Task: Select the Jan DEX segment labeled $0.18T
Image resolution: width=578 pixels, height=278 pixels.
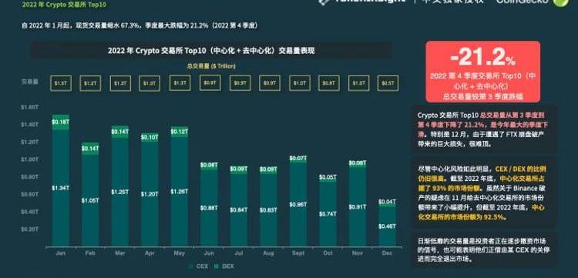Action: pyautogui.click(x=60, y=122)
